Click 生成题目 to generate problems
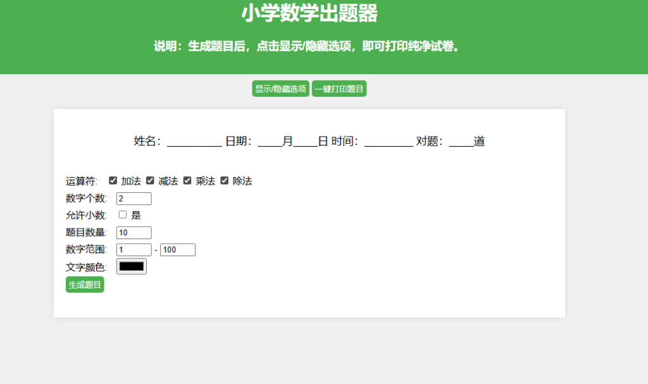The height and width of the screenshot is (384, 648). [85, 285]
